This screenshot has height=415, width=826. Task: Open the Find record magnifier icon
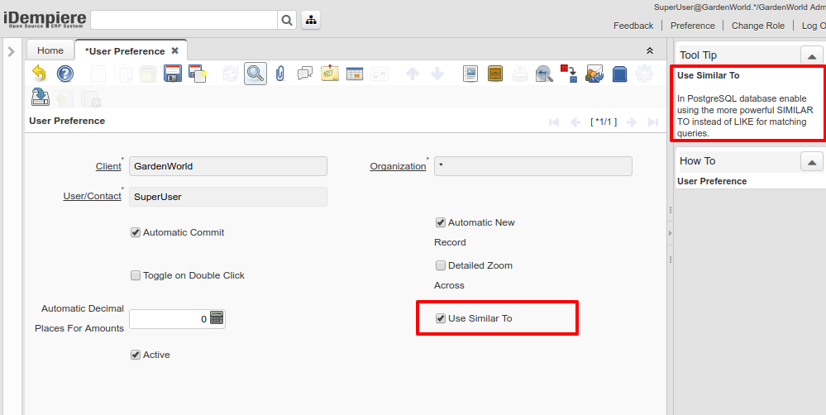(255, 74)
